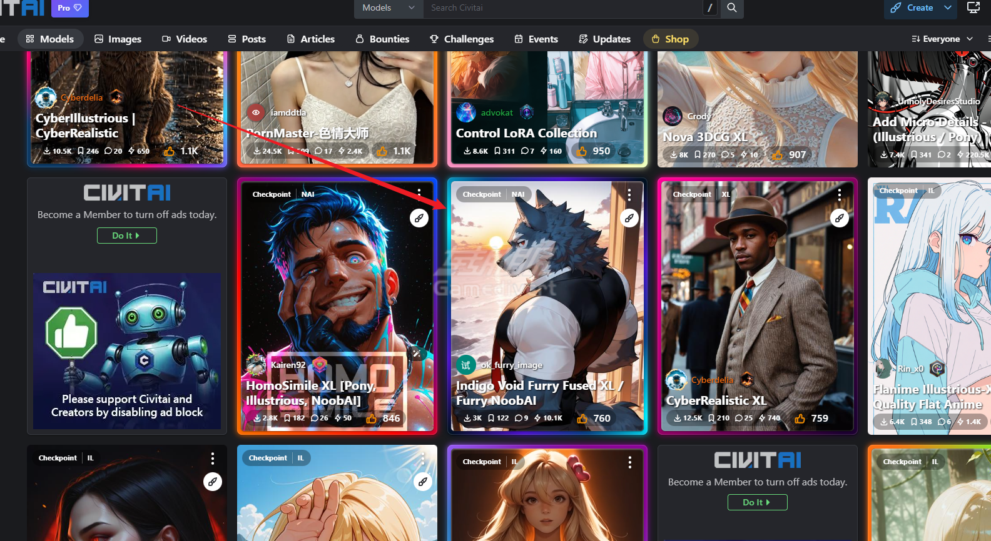Click comment count 26 on HomoSimile XL

tap(320, 419)
